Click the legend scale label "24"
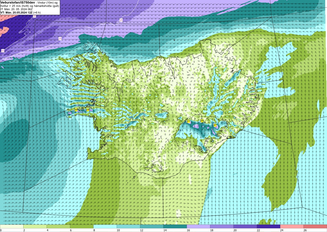327x232 pixels. click(282, 230)
